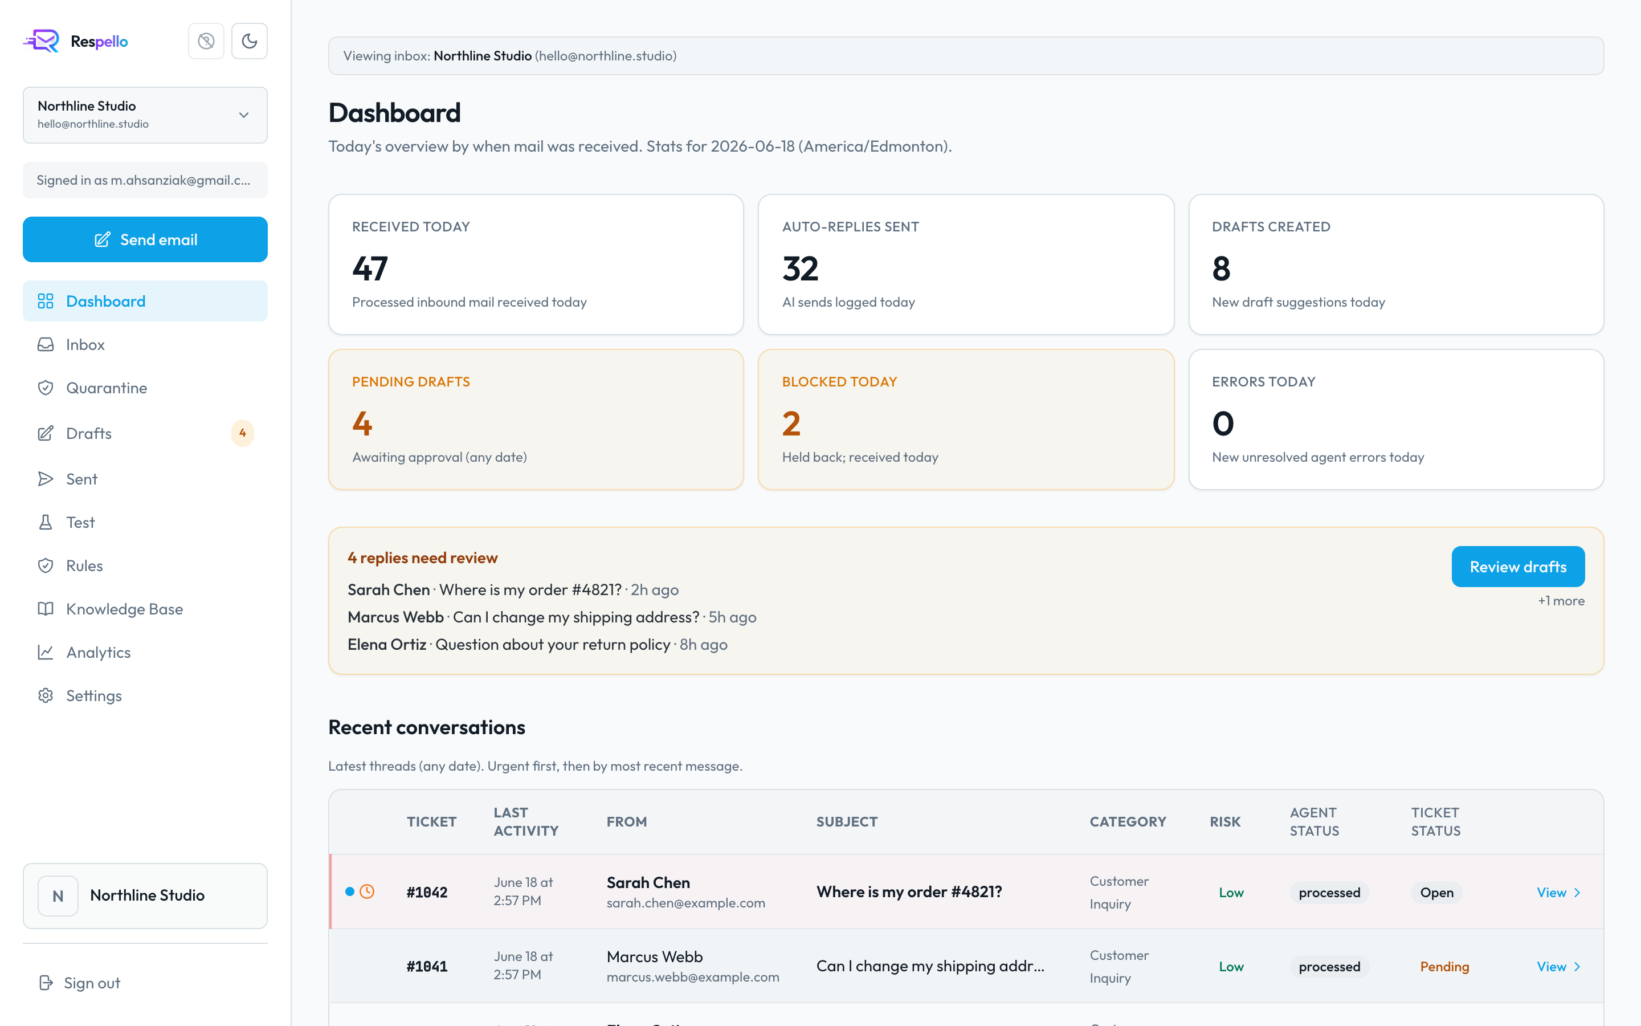Click the Drafts pencil icon
The width and height of the screenshot is (1641, 1026).
(46, 434)
